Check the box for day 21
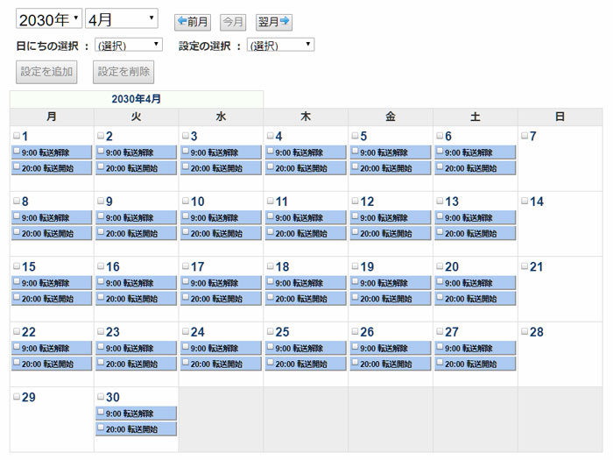Screen dimensions: 613x460 tap(525, 266)
